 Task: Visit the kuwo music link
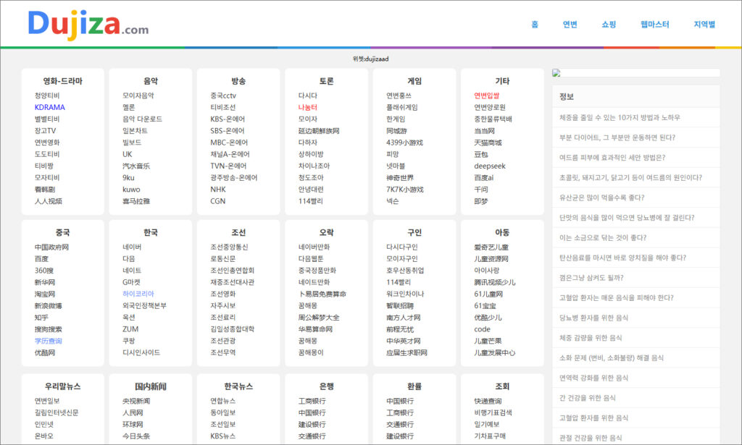(131, 190)
